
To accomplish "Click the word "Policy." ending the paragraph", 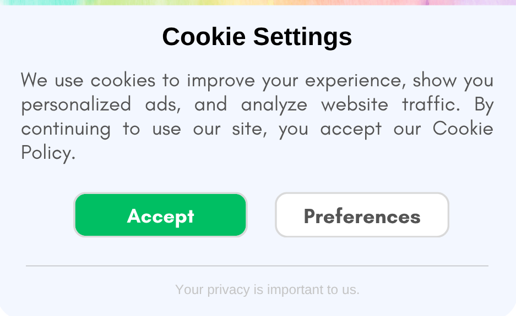I will point(47,153).
